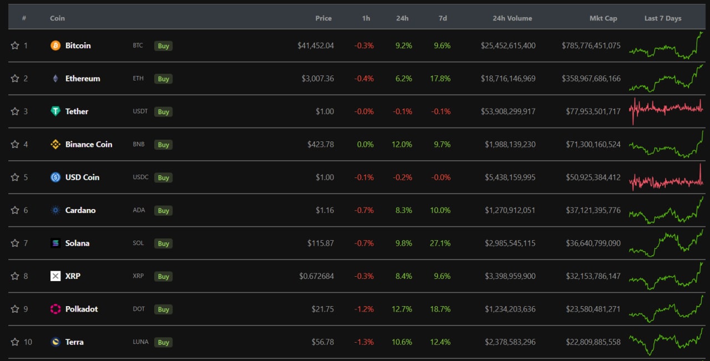Click the USD Coin blue logo icon
Screen dimensions: 710x361
click(55, 177)
